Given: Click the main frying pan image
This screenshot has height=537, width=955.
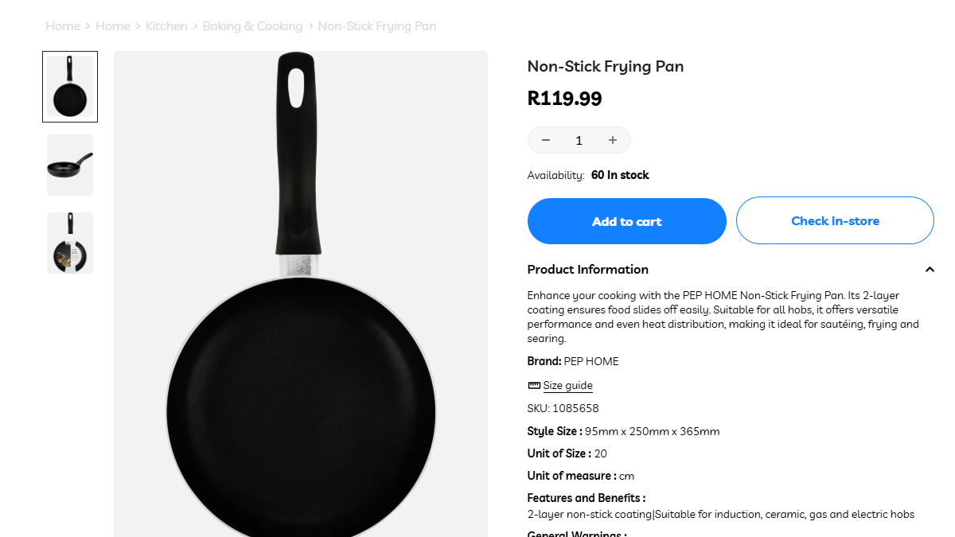Looking at the screenshot, I should pyautogui.click(x=301, y=318).
